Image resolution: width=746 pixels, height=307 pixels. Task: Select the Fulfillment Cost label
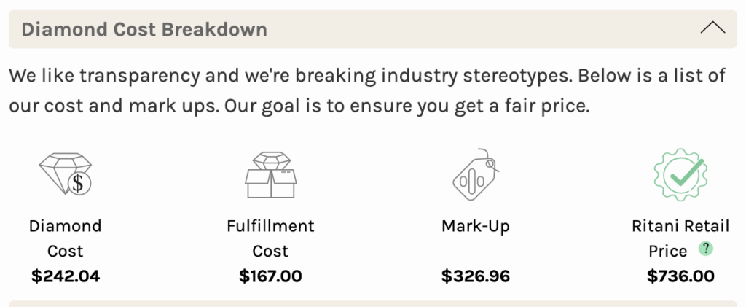tap(270, 238)
